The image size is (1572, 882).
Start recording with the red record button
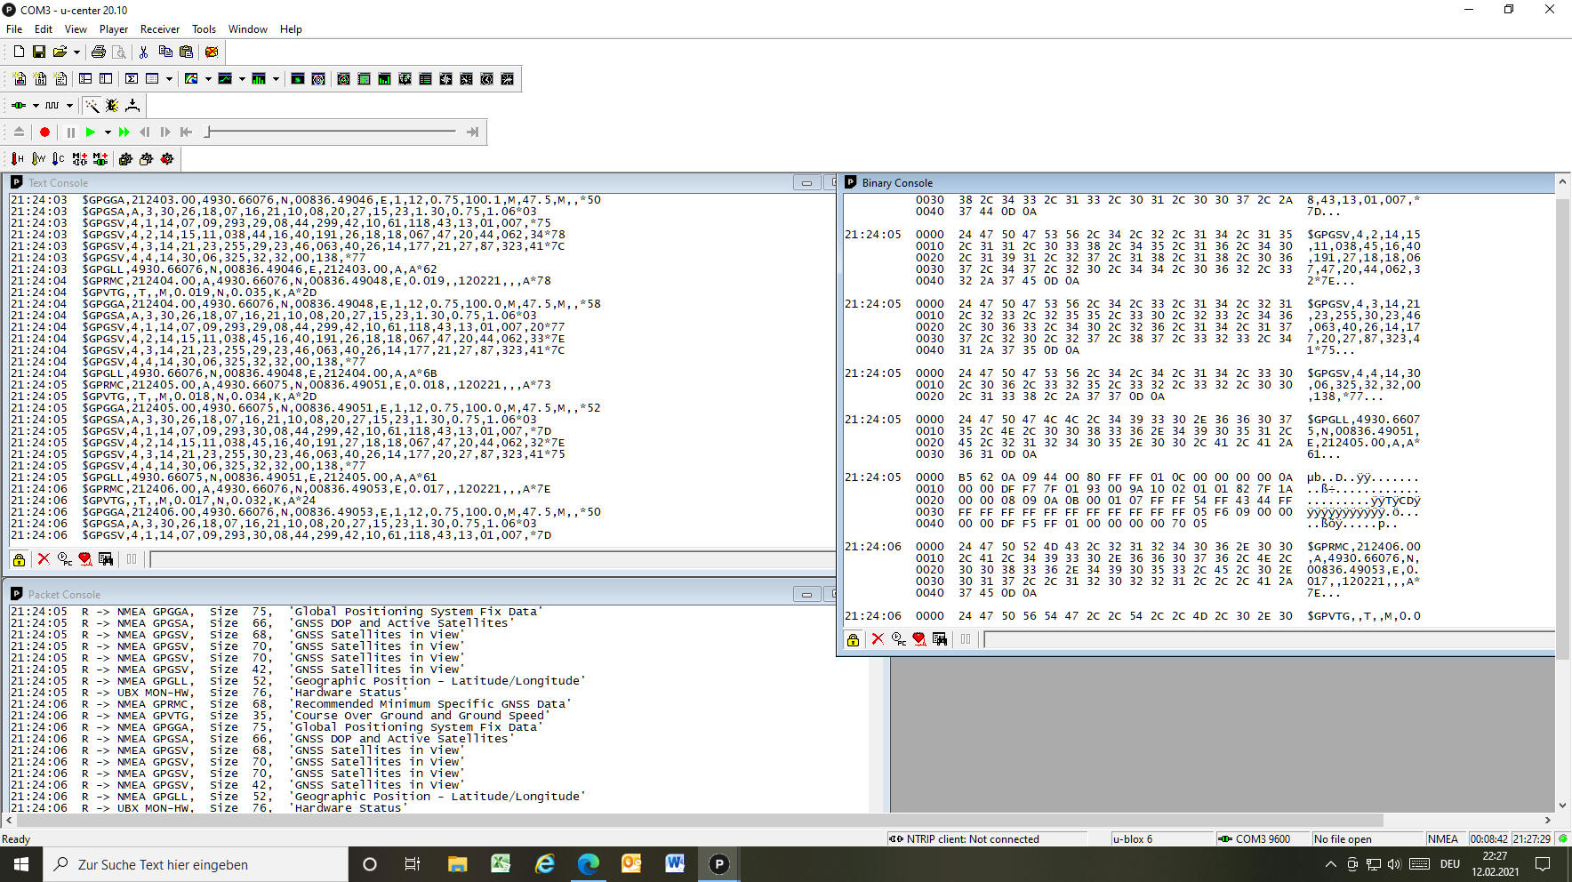(44, 132)
